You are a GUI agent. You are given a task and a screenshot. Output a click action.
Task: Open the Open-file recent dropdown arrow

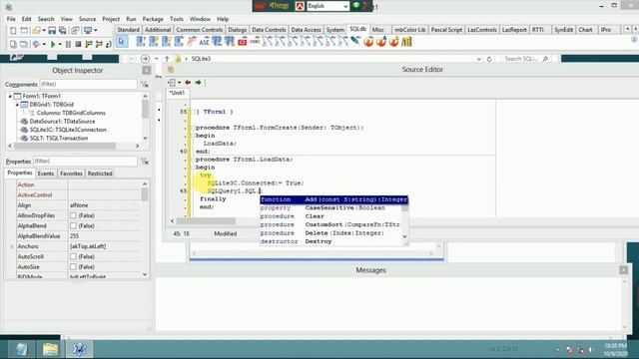click(44, 31)
